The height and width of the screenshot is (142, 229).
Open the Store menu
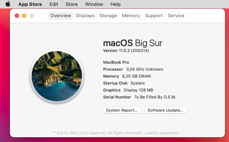coord(72,4)
